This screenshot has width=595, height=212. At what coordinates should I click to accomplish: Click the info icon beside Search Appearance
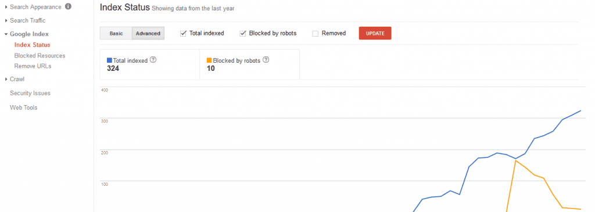pos(68,7)
